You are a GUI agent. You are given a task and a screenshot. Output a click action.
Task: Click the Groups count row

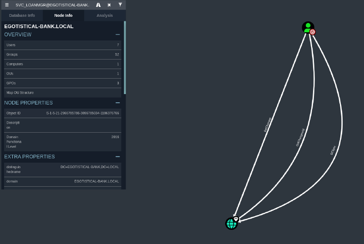click(63, 55)
